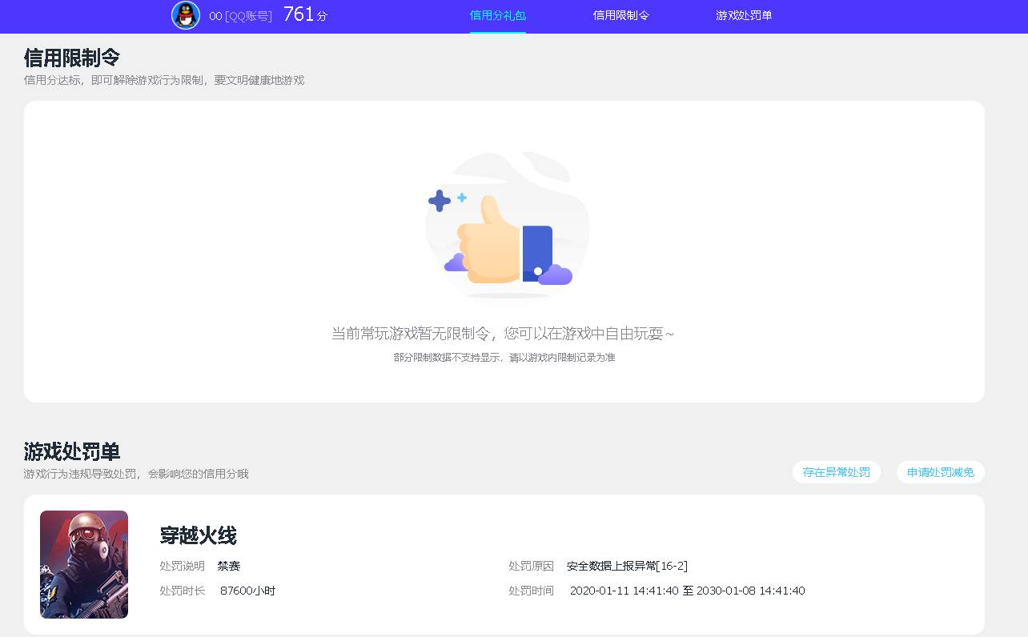The width and height of the screenshot is (1028, 637).
Task: Select the 穿越火线 game cover image
Action: [83, 564]
